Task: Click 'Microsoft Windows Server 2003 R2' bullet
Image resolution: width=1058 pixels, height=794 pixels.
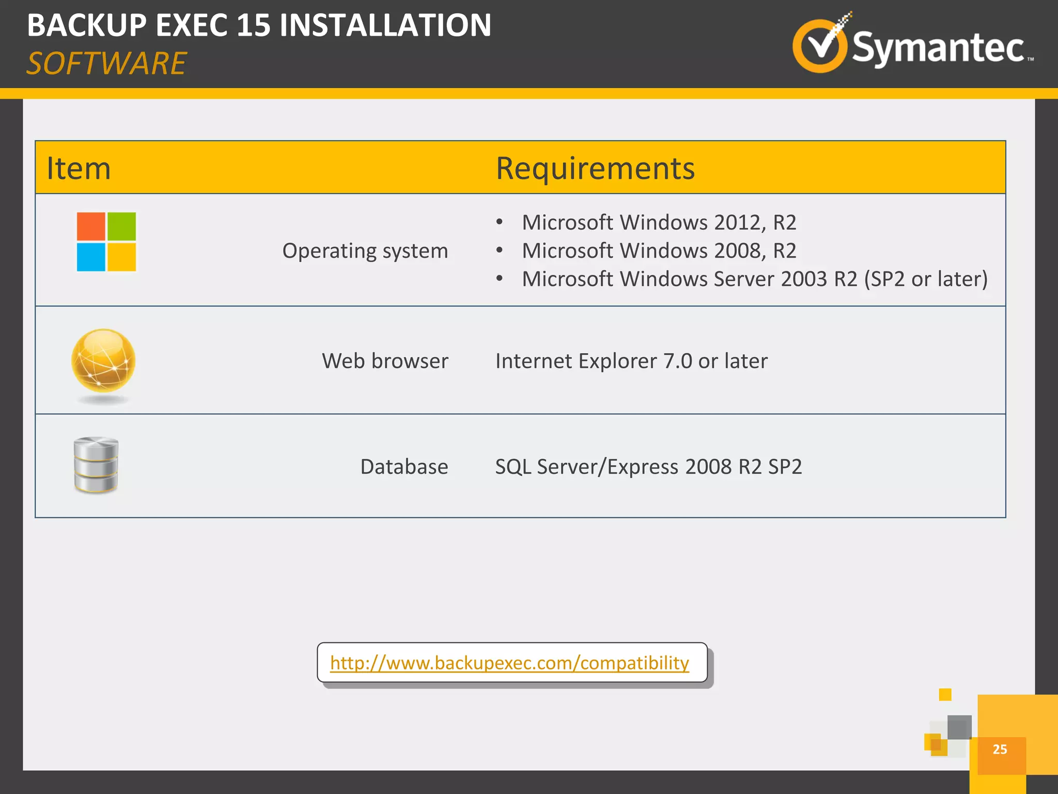Action: 755,279
